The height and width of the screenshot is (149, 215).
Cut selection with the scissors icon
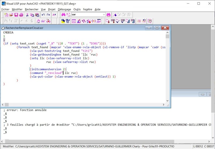click(x=27, y=15)
